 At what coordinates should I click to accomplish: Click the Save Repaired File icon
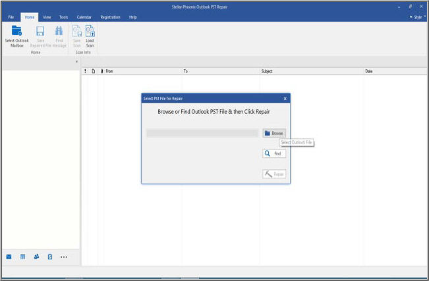(40, 31)
